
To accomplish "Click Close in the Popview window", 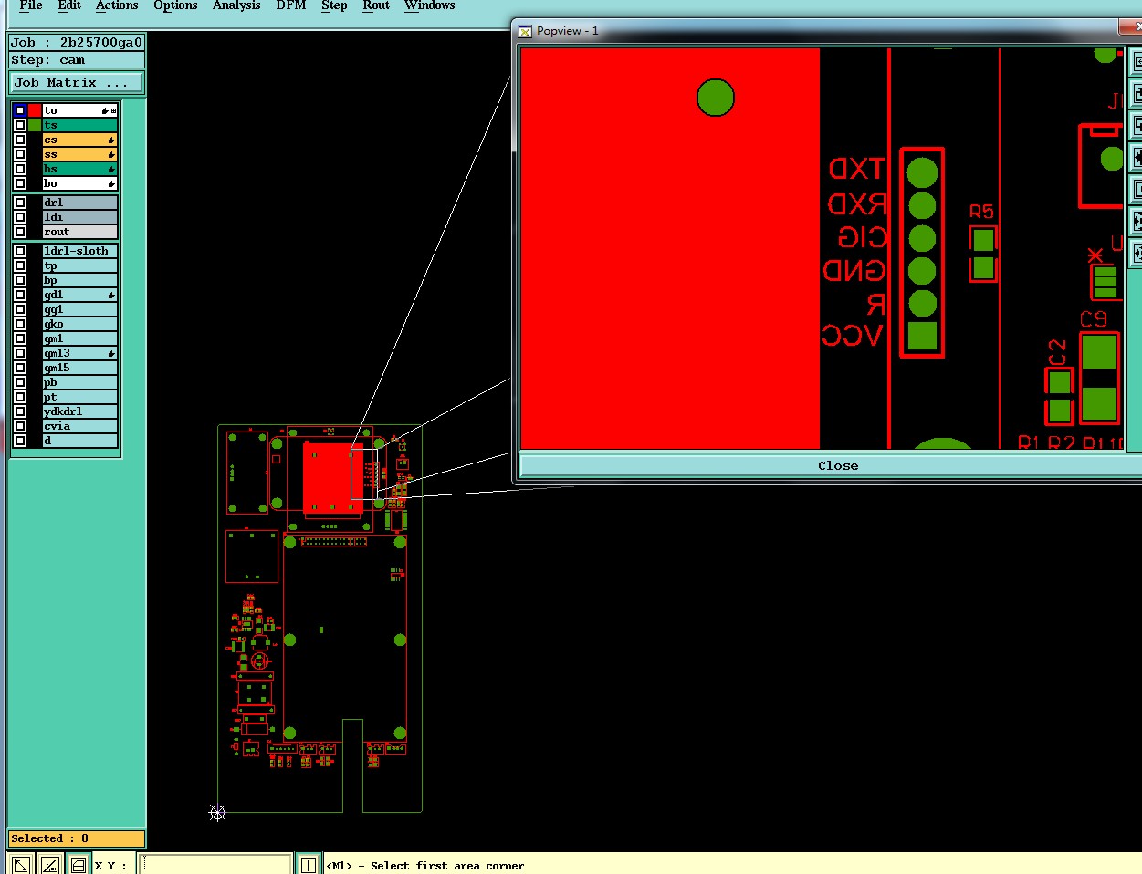I will point(837,465).
